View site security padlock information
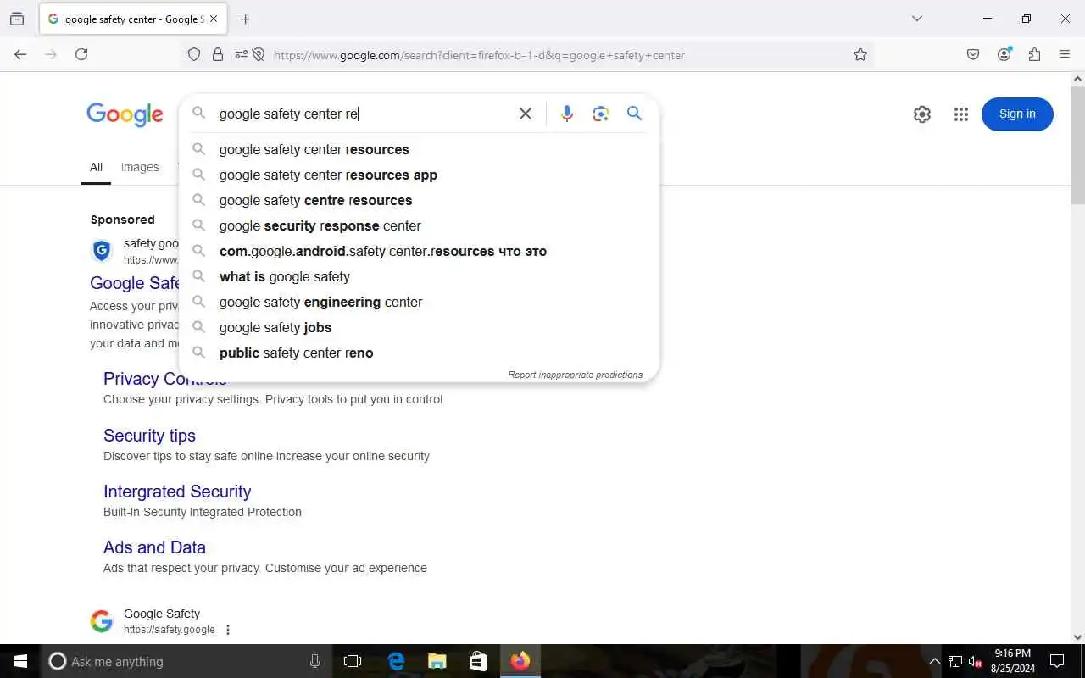Viewport: 1085px width, 678px height. pos(218,54)
